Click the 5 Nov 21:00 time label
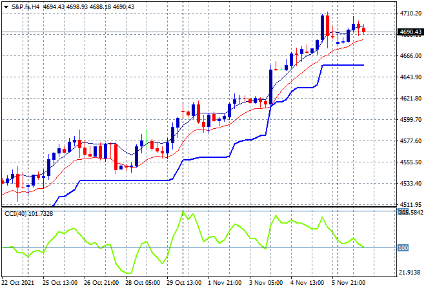The width and height of the screenshot is (426, 290). click(x=349, y=283)
